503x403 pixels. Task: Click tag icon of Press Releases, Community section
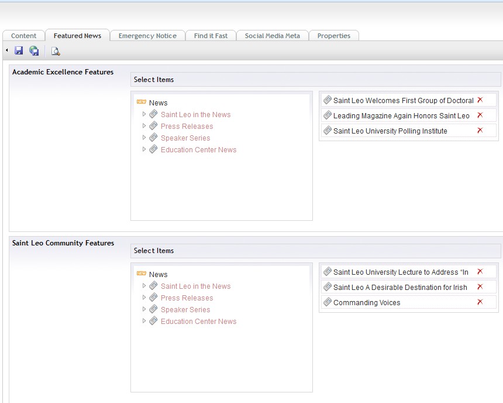154,297
